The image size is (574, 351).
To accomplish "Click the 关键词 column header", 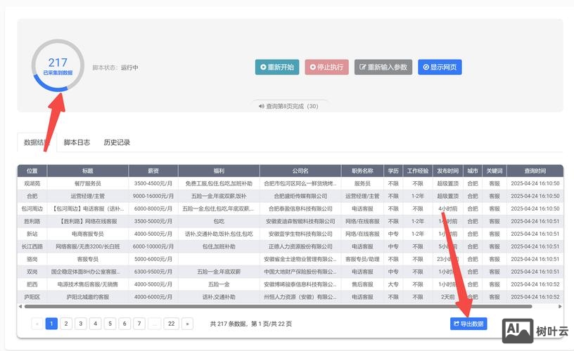I will pos(495,171).
